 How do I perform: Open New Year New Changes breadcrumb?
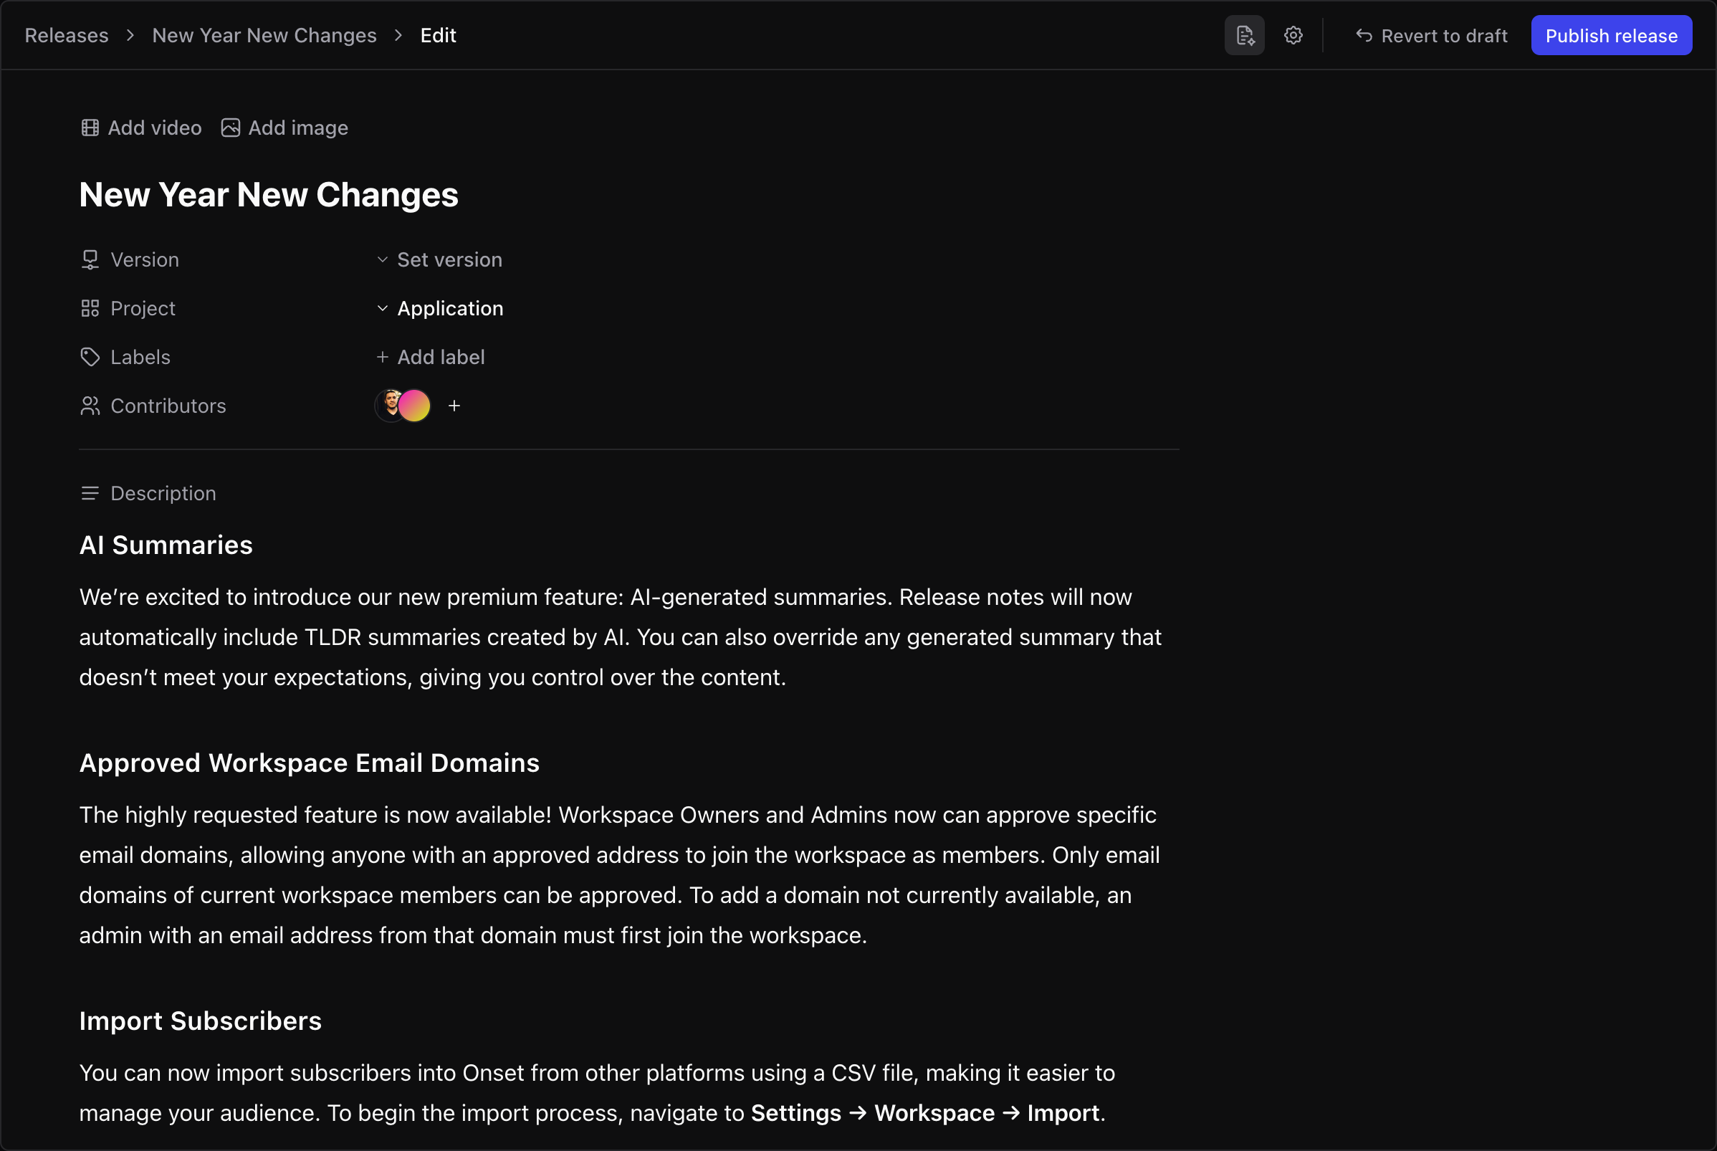(x=264, y=34)
